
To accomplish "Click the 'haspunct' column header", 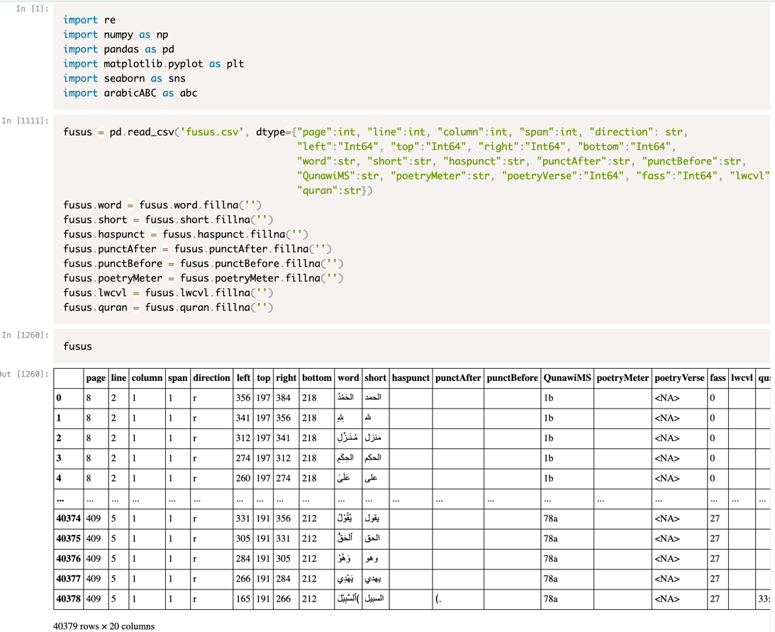I will [411, 378].
